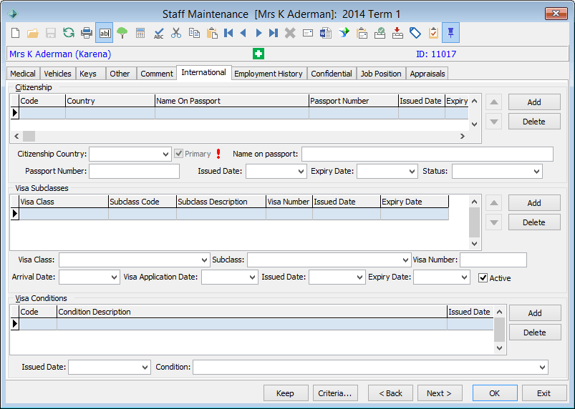Switch to the Job Position tab
This screenshot has height=409, width=575.
(381, 74)
